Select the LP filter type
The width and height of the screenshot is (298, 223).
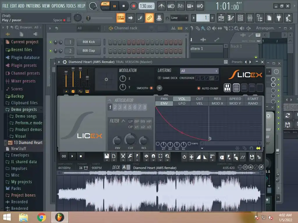[x=130, y=121]
